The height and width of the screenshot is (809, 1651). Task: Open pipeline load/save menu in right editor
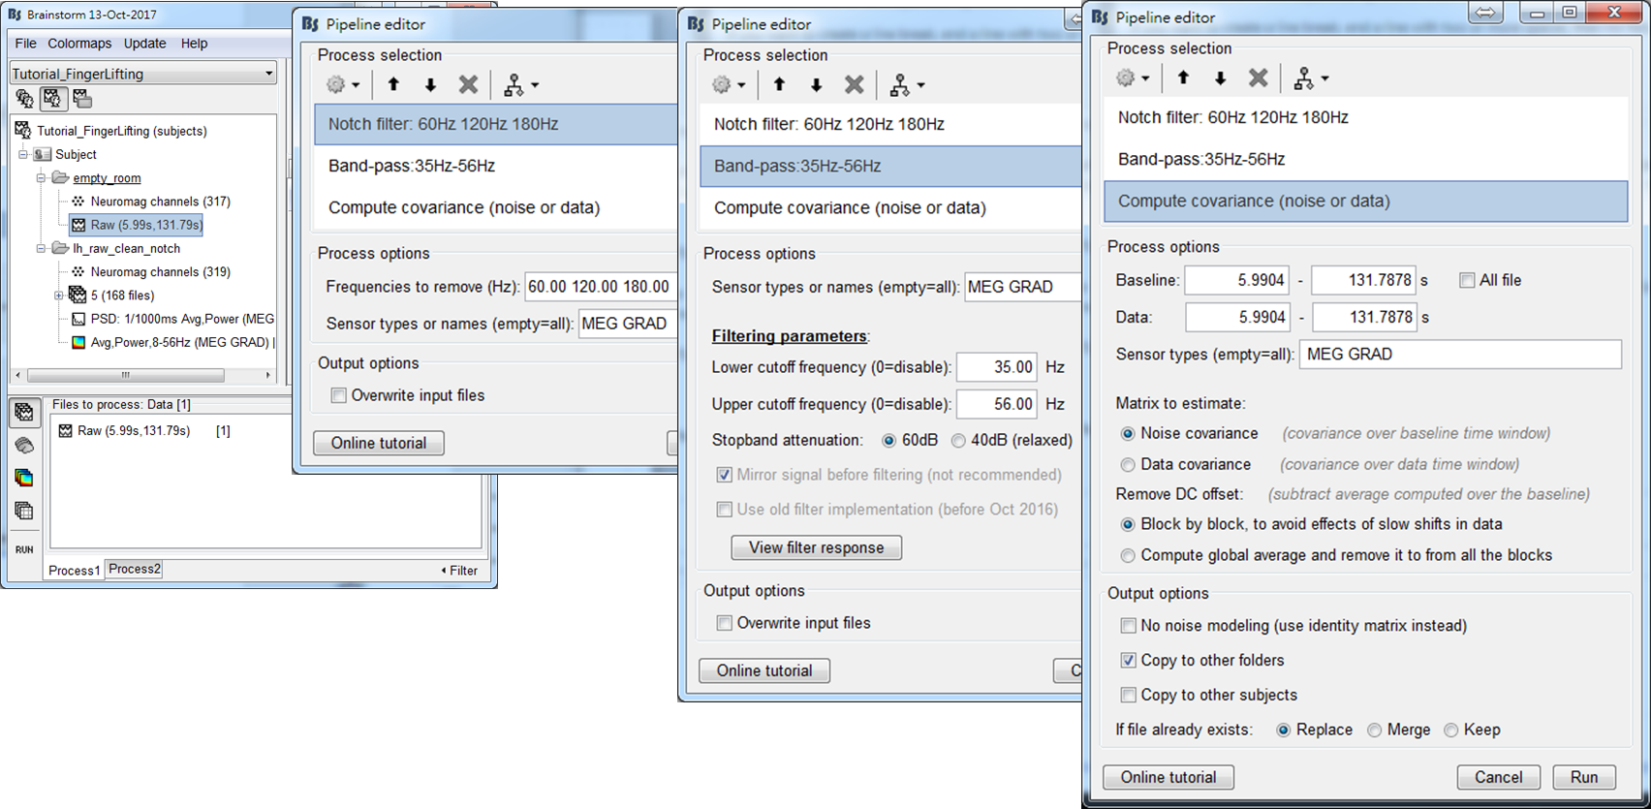coord(1310,78)
